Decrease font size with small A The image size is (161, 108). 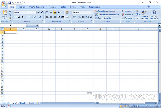coord(42,12)
